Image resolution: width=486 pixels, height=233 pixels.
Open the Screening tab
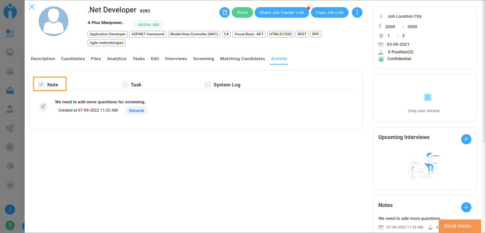click(203, 59)
